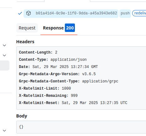Click the application/json Content-Type value
The height and width of the screenshot is (136, 146).
tap(69, 60)
